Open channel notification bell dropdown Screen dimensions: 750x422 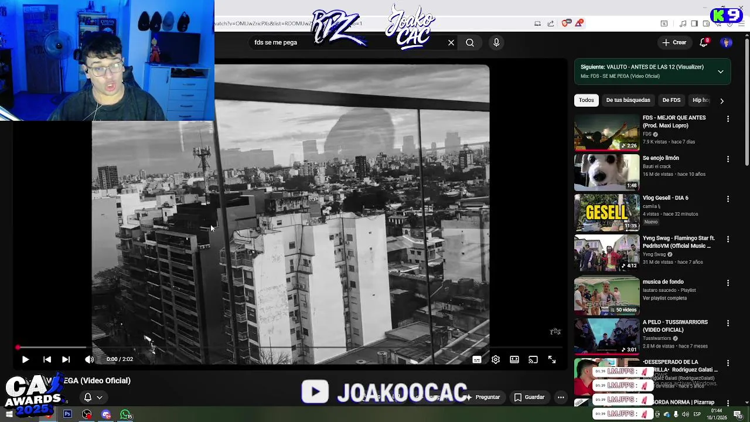pos(93,397)
